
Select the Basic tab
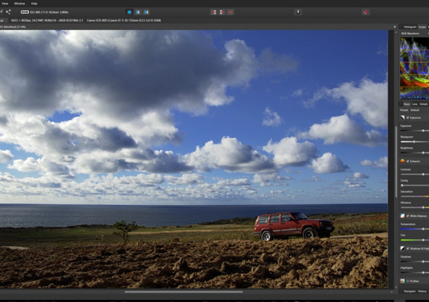tap(407, 104)
